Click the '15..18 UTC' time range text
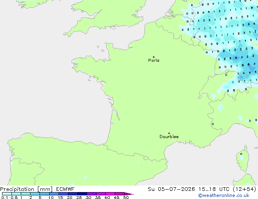Viewport: 258px width, 199px height. click(214, 189)
